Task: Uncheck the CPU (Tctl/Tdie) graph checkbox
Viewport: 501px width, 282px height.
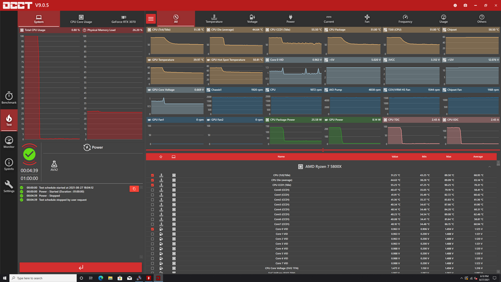Action: pos(152,175)
